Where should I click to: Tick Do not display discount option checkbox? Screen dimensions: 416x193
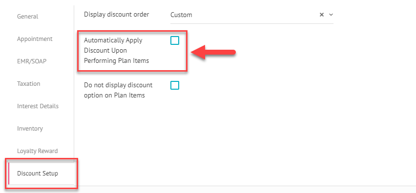175,85
